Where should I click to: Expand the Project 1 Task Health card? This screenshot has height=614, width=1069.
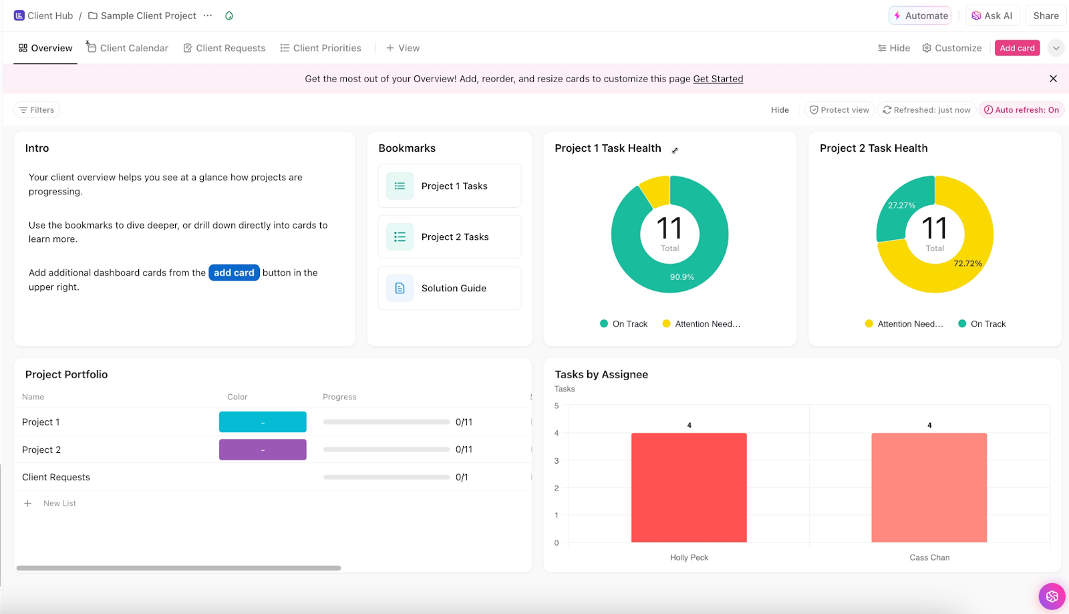coord(675,150)
